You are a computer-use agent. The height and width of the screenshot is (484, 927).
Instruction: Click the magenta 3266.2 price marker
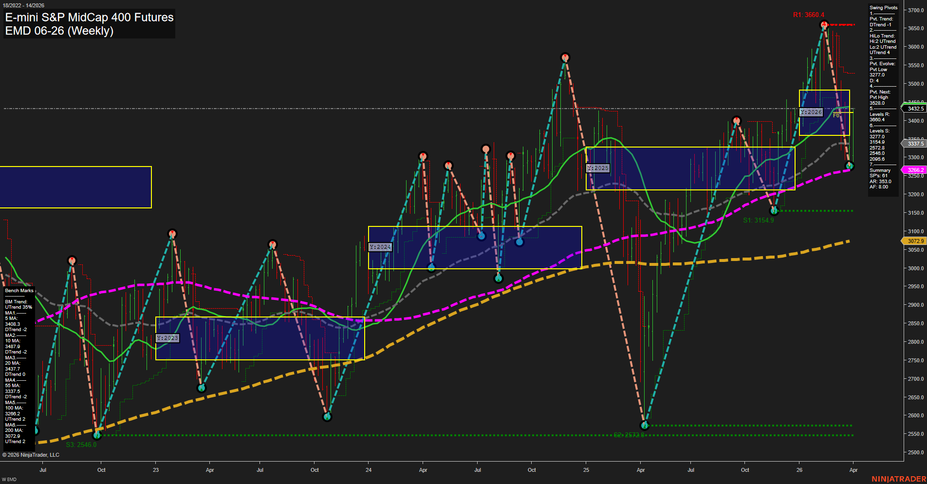pyautogui.click(x=915, y=169)
